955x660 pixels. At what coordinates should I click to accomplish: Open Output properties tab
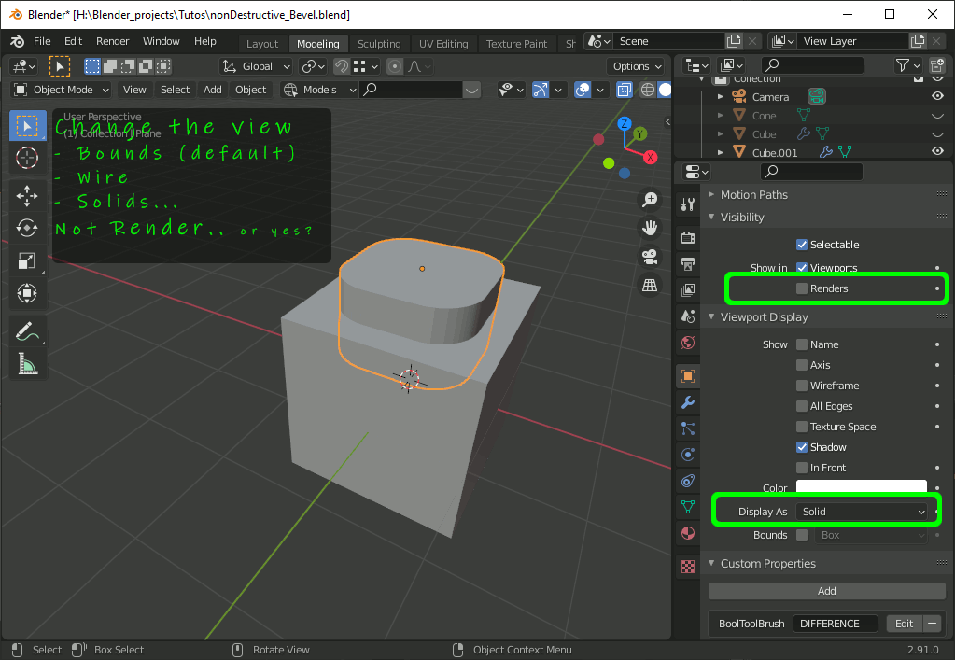click(x=688, y=263)
